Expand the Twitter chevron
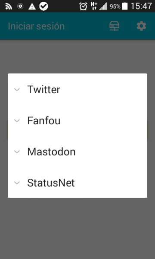155x259 pixels. 17,89
